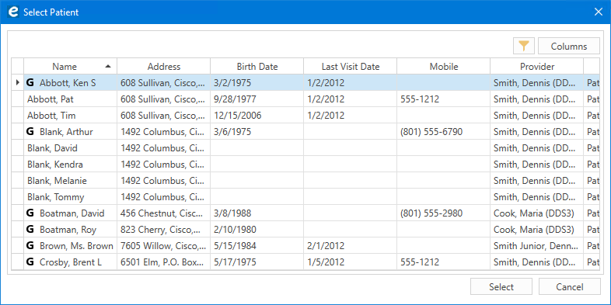Open the Columns chooser
Screen dimensions: 611x305
569,46
